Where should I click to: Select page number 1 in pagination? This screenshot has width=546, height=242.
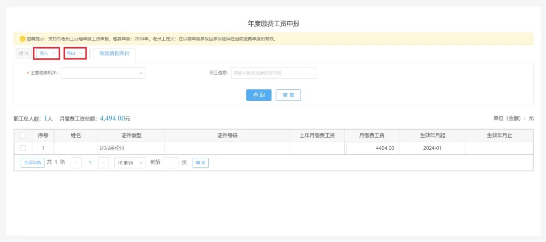[x=90, y=163]
